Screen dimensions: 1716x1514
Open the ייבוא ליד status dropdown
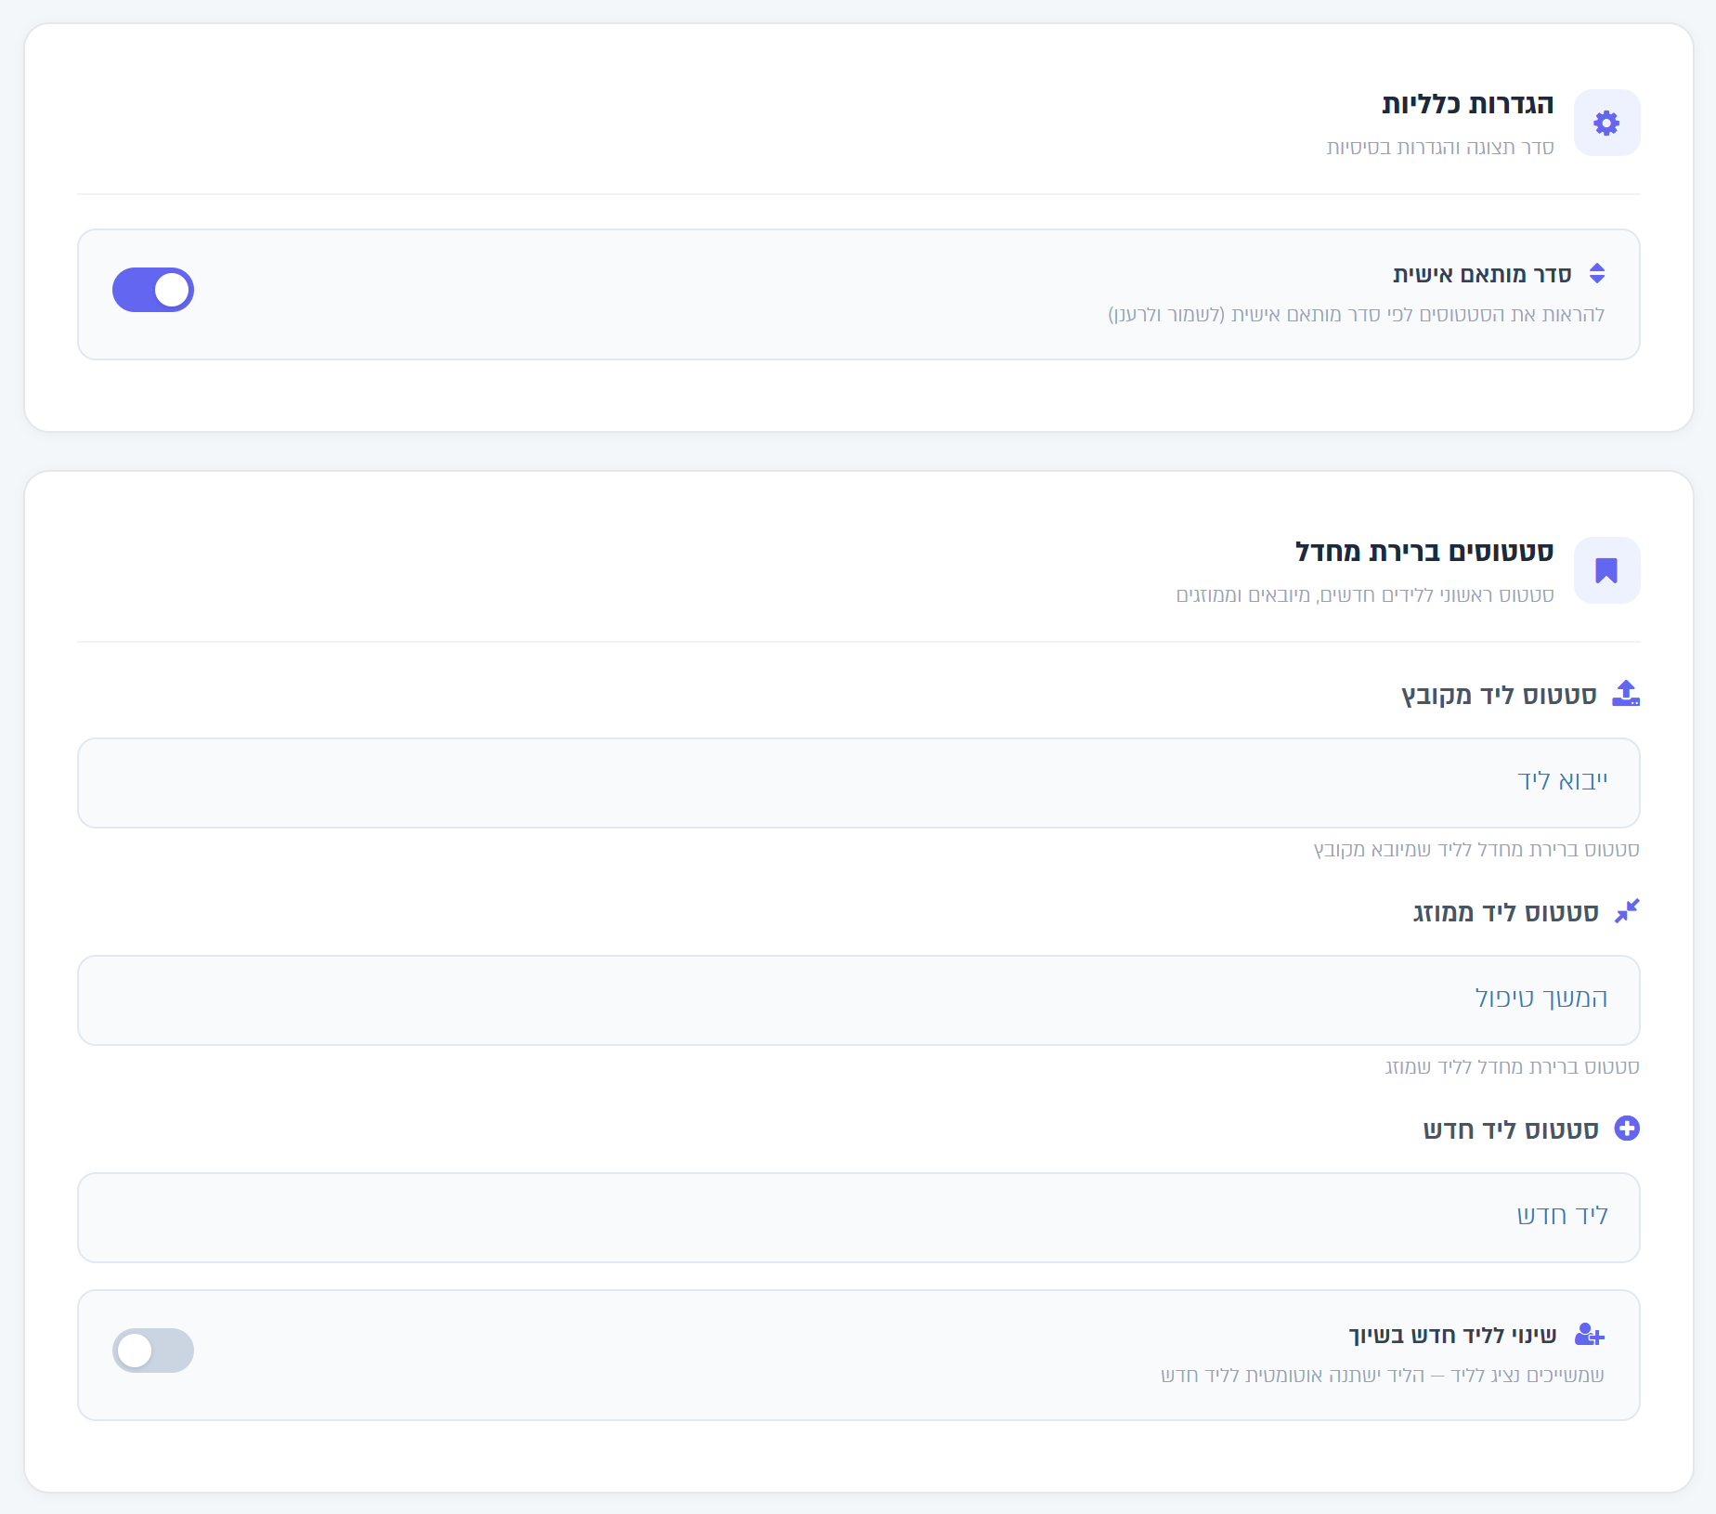point(859,783)
